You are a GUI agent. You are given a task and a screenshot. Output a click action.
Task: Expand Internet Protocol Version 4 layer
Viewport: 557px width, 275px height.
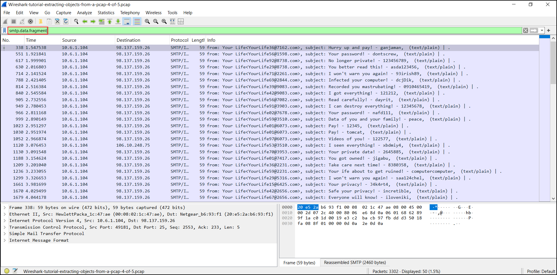[x=5, y=221]
